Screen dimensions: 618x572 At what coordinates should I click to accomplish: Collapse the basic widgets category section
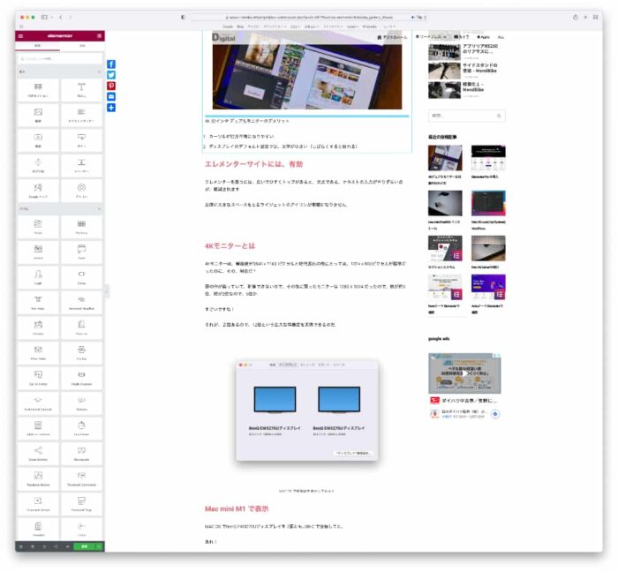[x=99, y=71]
